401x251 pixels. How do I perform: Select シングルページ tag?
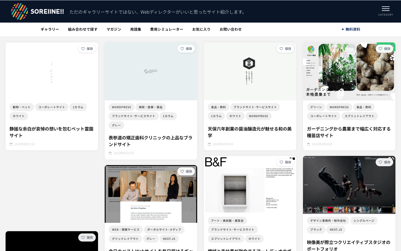coord(364,221)
